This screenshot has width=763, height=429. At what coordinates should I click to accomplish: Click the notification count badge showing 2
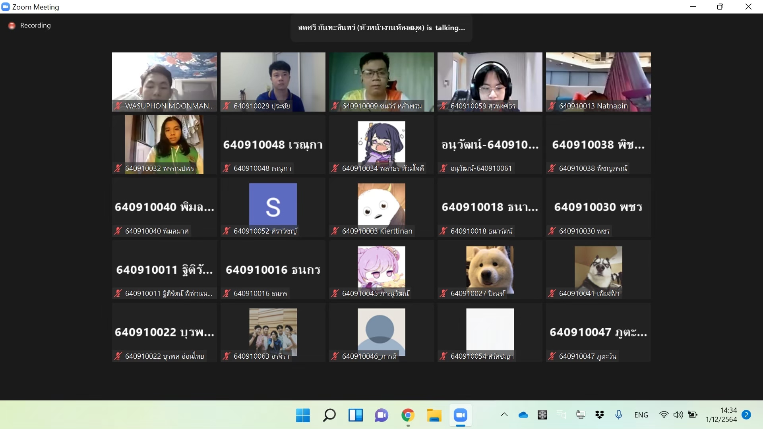point(746,415)
